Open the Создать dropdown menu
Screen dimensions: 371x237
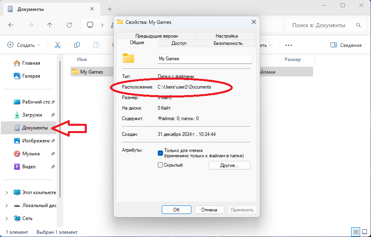[24, 45]
